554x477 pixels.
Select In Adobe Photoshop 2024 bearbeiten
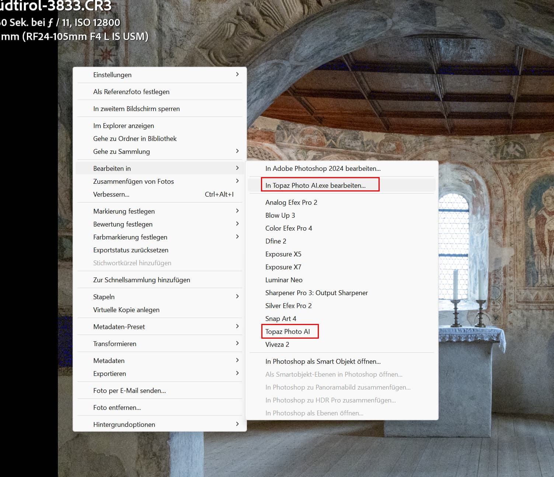click(x=323, y=169)
